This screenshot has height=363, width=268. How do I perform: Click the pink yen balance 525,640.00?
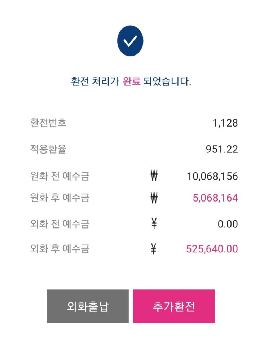pos(212,249)
